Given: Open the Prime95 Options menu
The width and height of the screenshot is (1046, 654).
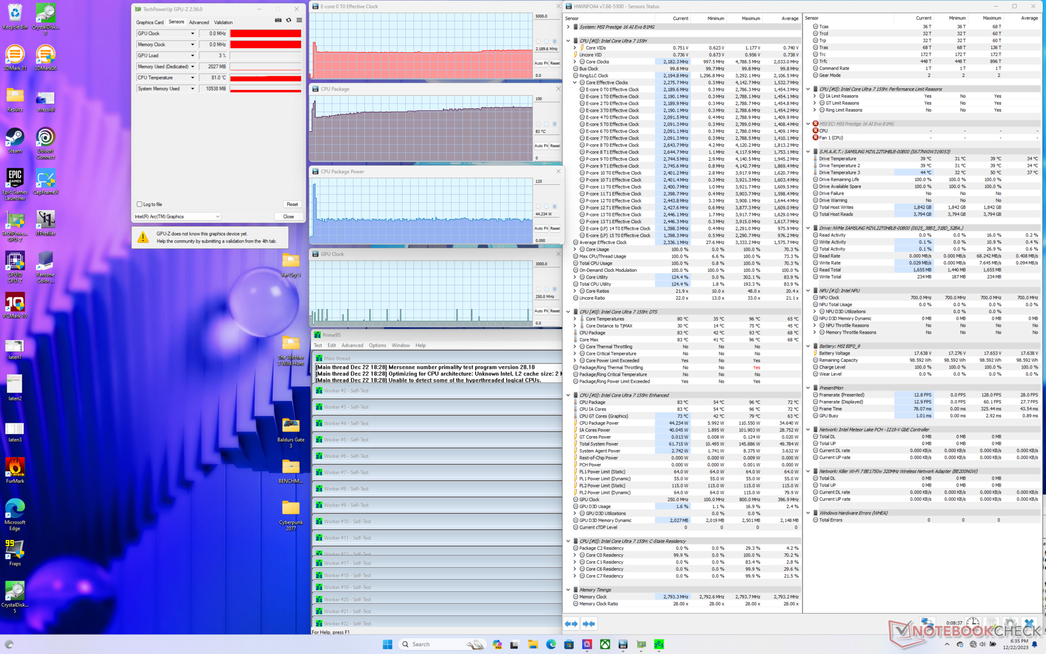Looking at the screenshot, I should pyautogui.click(x=377, y=346).
